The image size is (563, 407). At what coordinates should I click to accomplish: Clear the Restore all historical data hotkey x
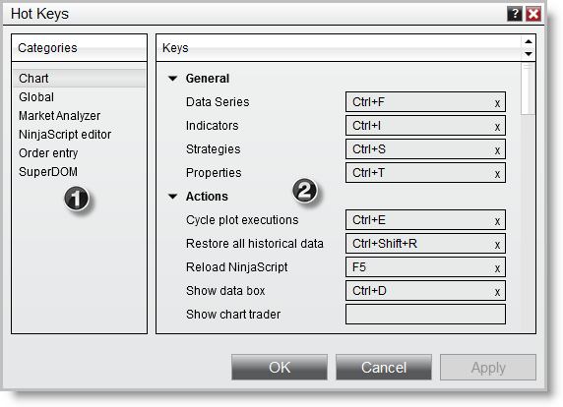tap(497, 245)
